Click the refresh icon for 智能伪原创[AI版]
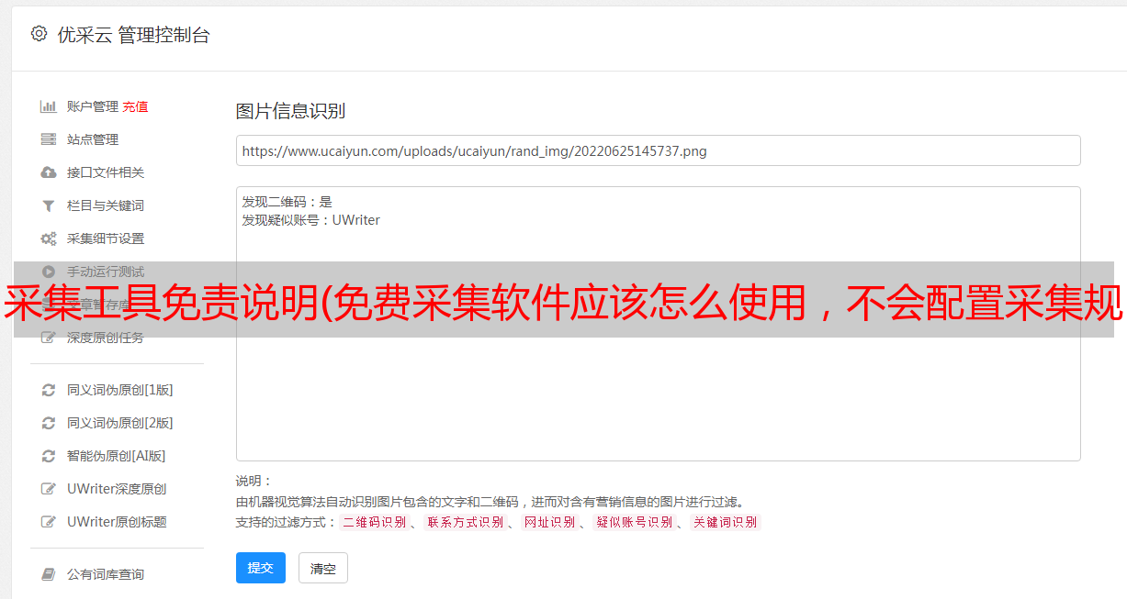1127x599 pixels. pyautogui.click(x=49, y=456)
